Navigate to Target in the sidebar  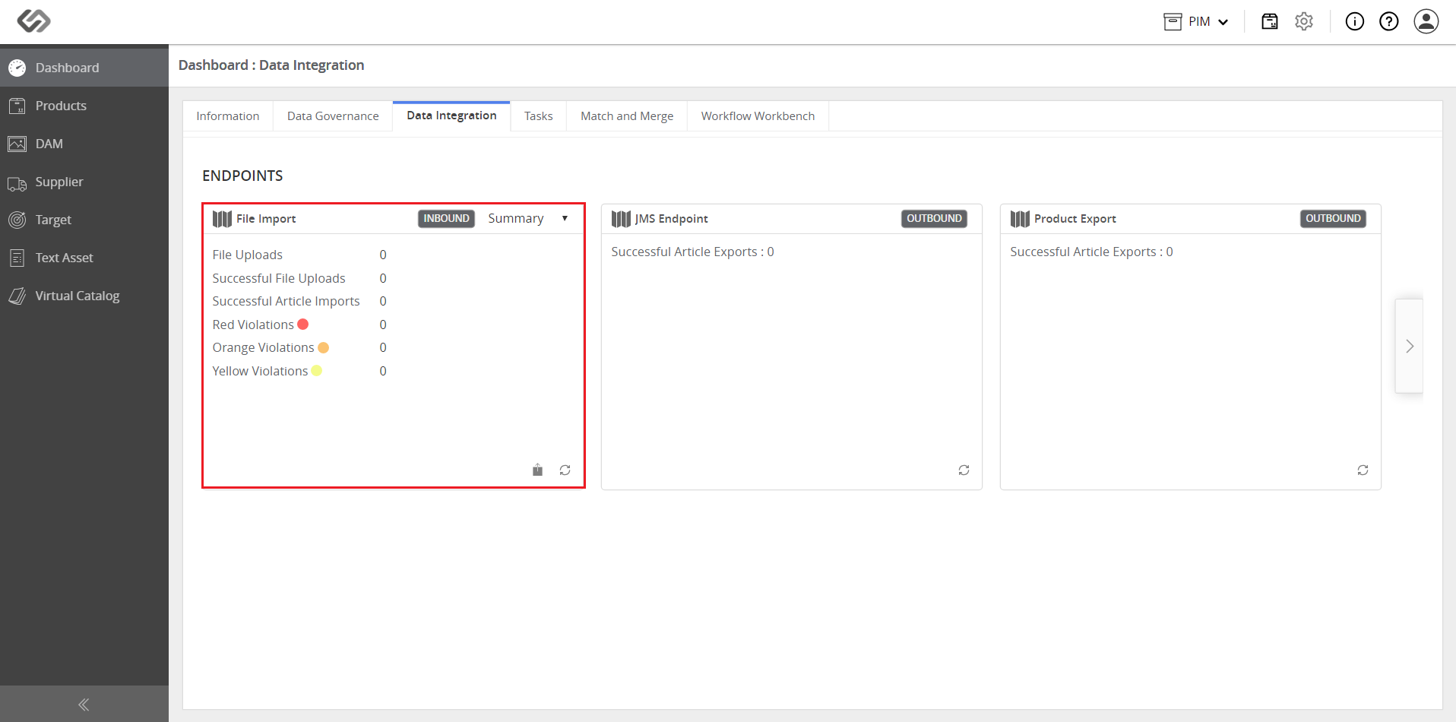pyautogui.click(x=84, y=220)
